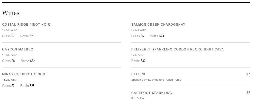
Task: Select the Barefoot Sparkling title
Action: pos(152,93)
